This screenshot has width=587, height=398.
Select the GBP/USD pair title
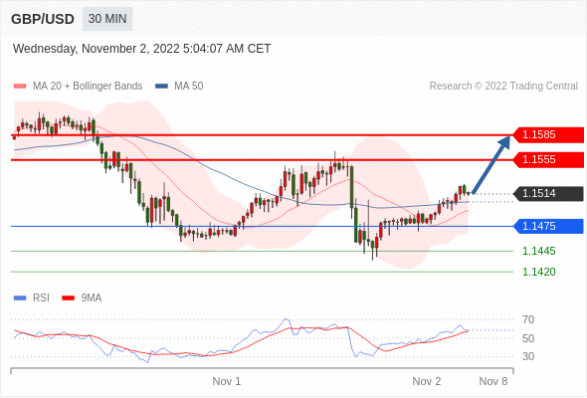coord(43,19)
